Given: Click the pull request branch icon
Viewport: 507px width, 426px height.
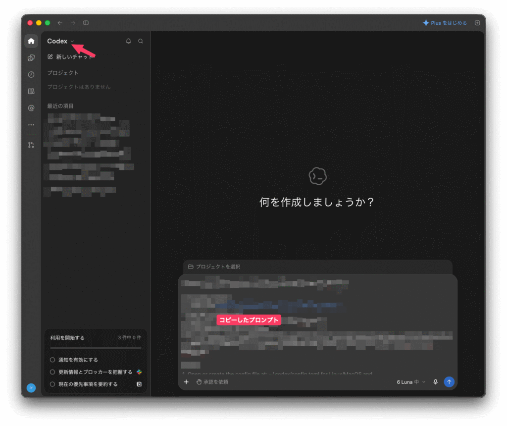Looking at the screenshot, I should coord(31,145).
